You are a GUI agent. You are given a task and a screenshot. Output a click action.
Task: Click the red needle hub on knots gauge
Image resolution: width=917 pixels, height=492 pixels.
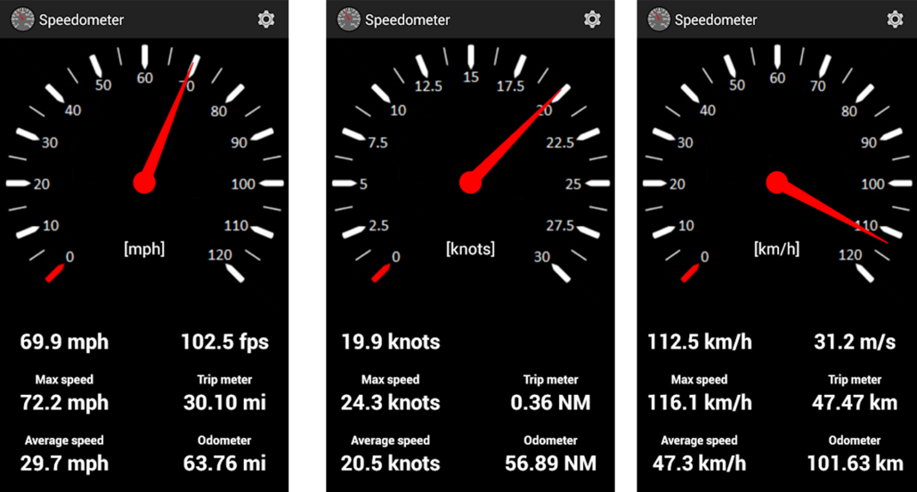click(470, 183)
